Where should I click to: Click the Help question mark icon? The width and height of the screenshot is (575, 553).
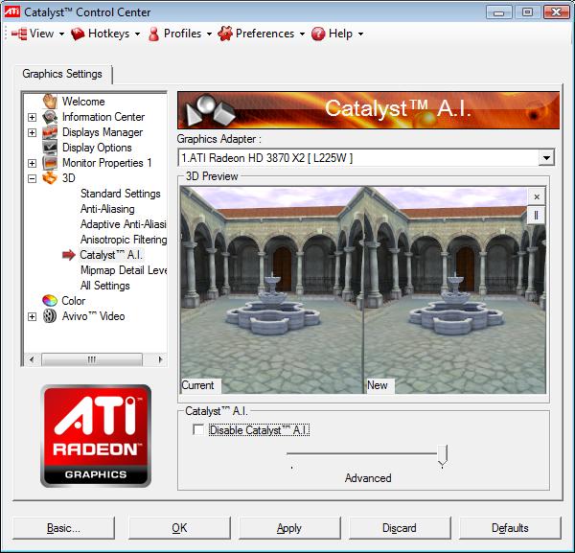pos(318,35)
